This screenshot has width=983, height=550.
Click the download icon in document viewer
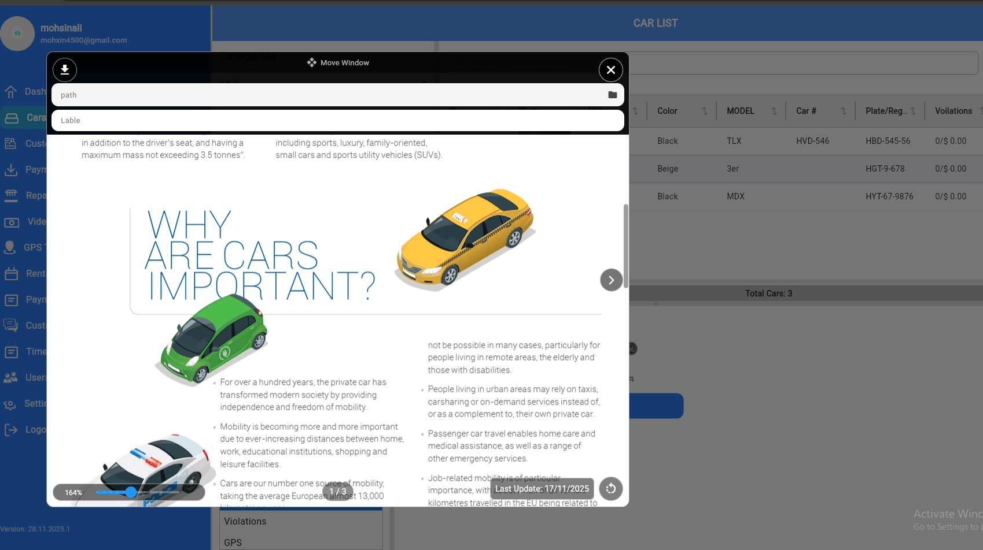(x=65, y=70)
